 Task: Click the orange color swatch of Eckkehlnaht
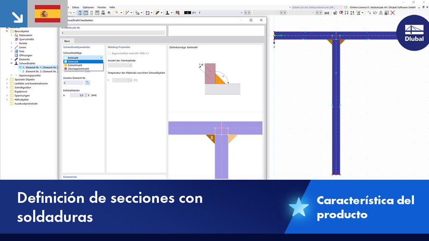pyautogui.click(x=66, y=65)
